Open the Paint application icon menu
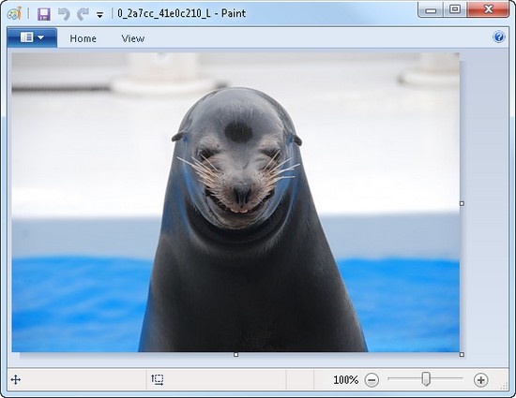 click(14, 13)
